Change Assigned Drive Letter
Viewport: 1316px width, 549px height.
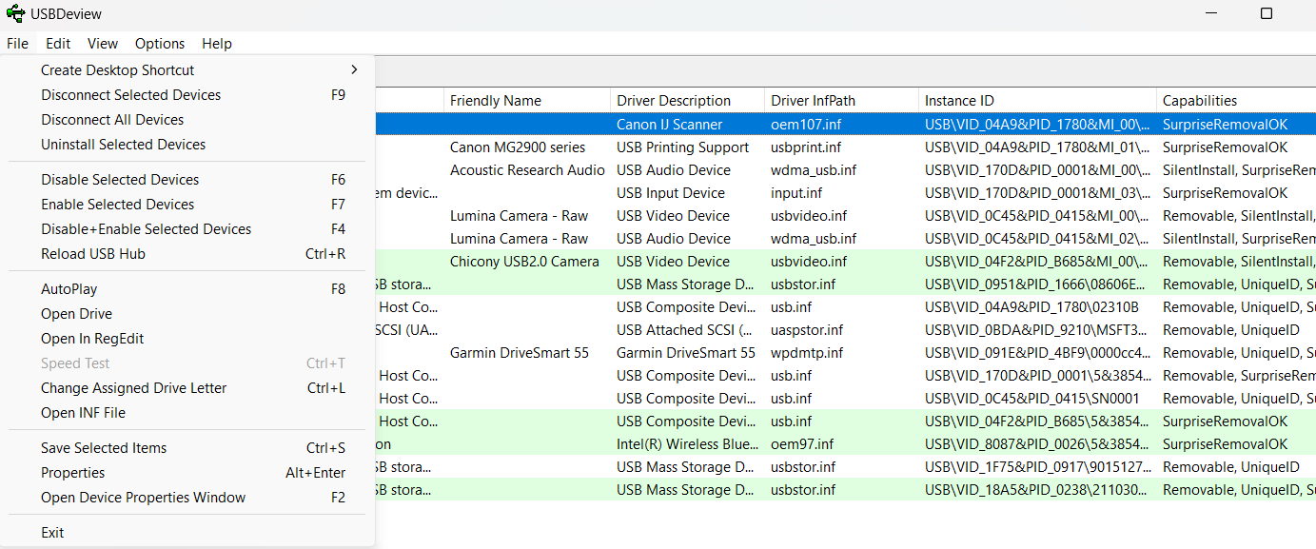(133, 387)
